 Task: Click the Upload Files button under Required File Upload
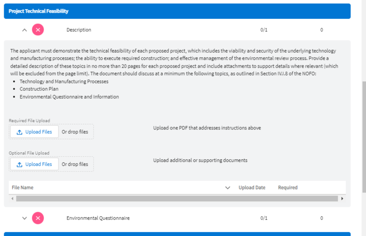(x=34, y=132)
